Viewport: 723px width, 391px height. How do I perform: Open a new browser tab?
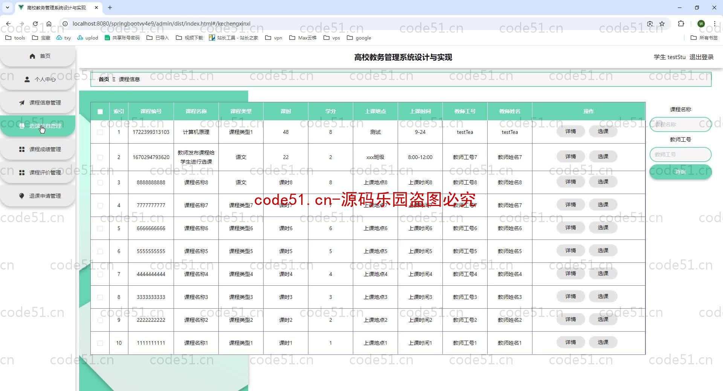point(110,8)
